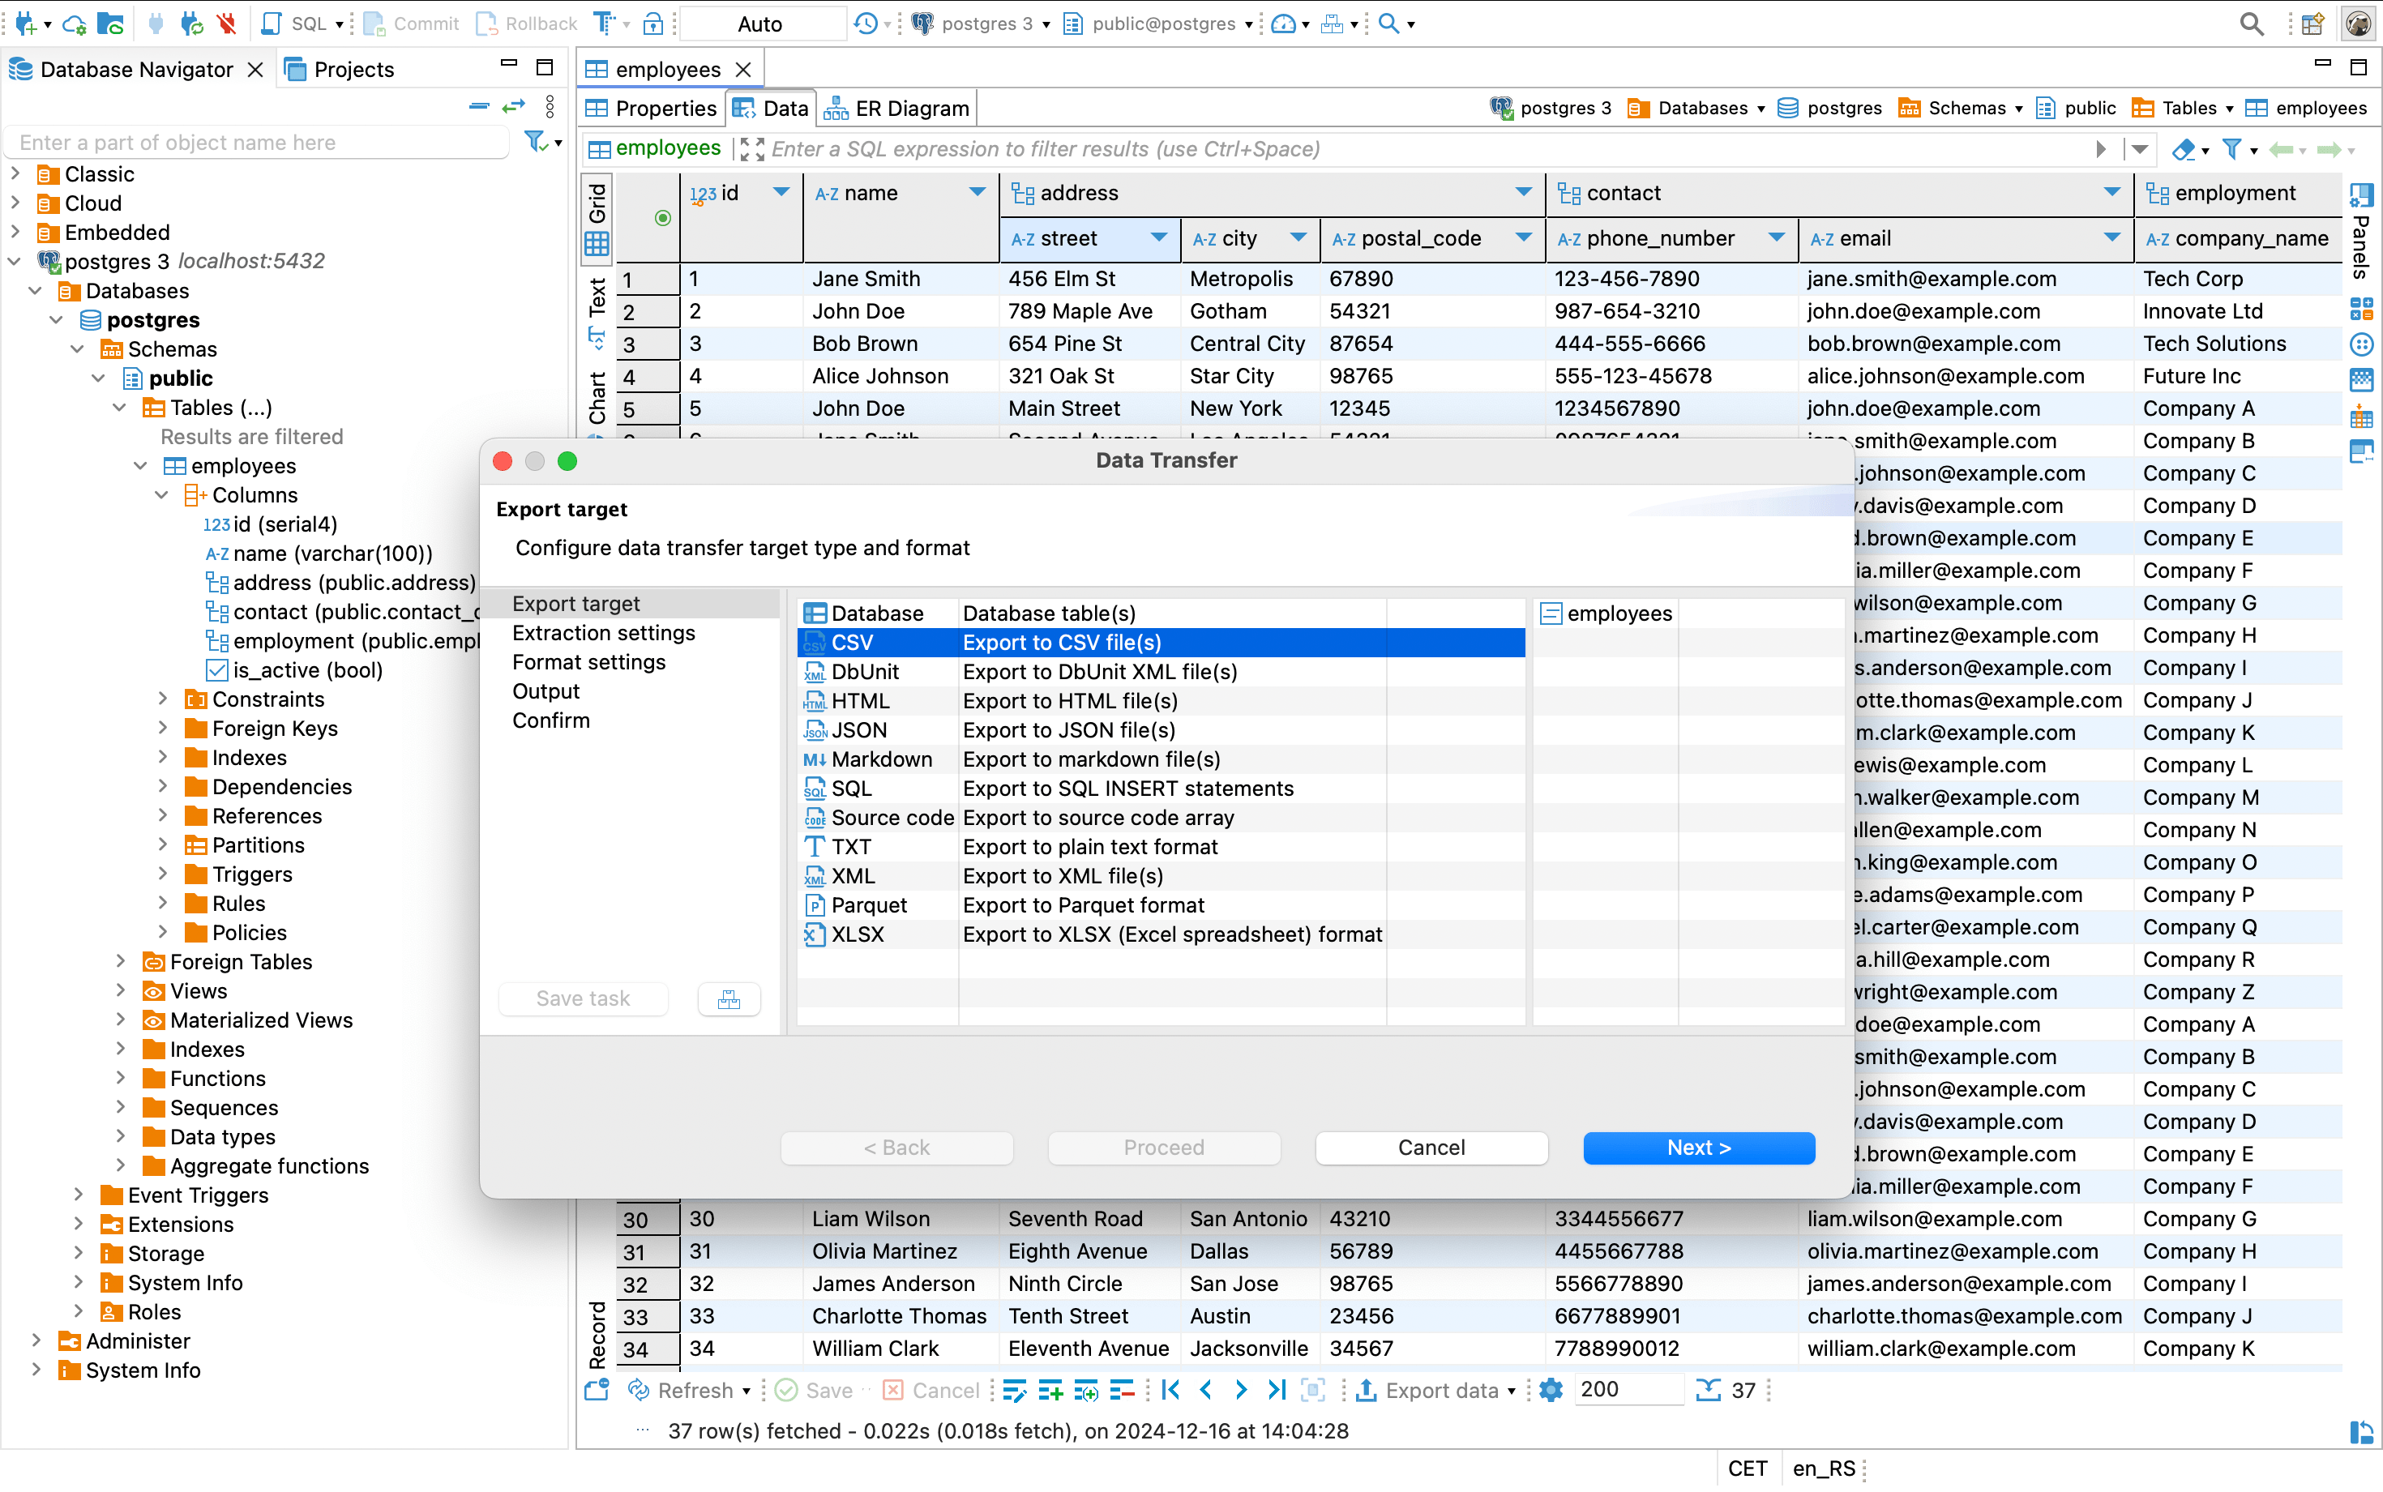Collapse the Columns node under employees
The width and height of the screenshot is (2383, 1492).
click(x=163, y=494)
